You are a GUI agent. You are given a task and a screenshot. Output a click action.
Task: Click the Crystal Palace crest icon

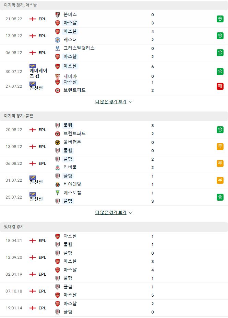coord(58,48)
